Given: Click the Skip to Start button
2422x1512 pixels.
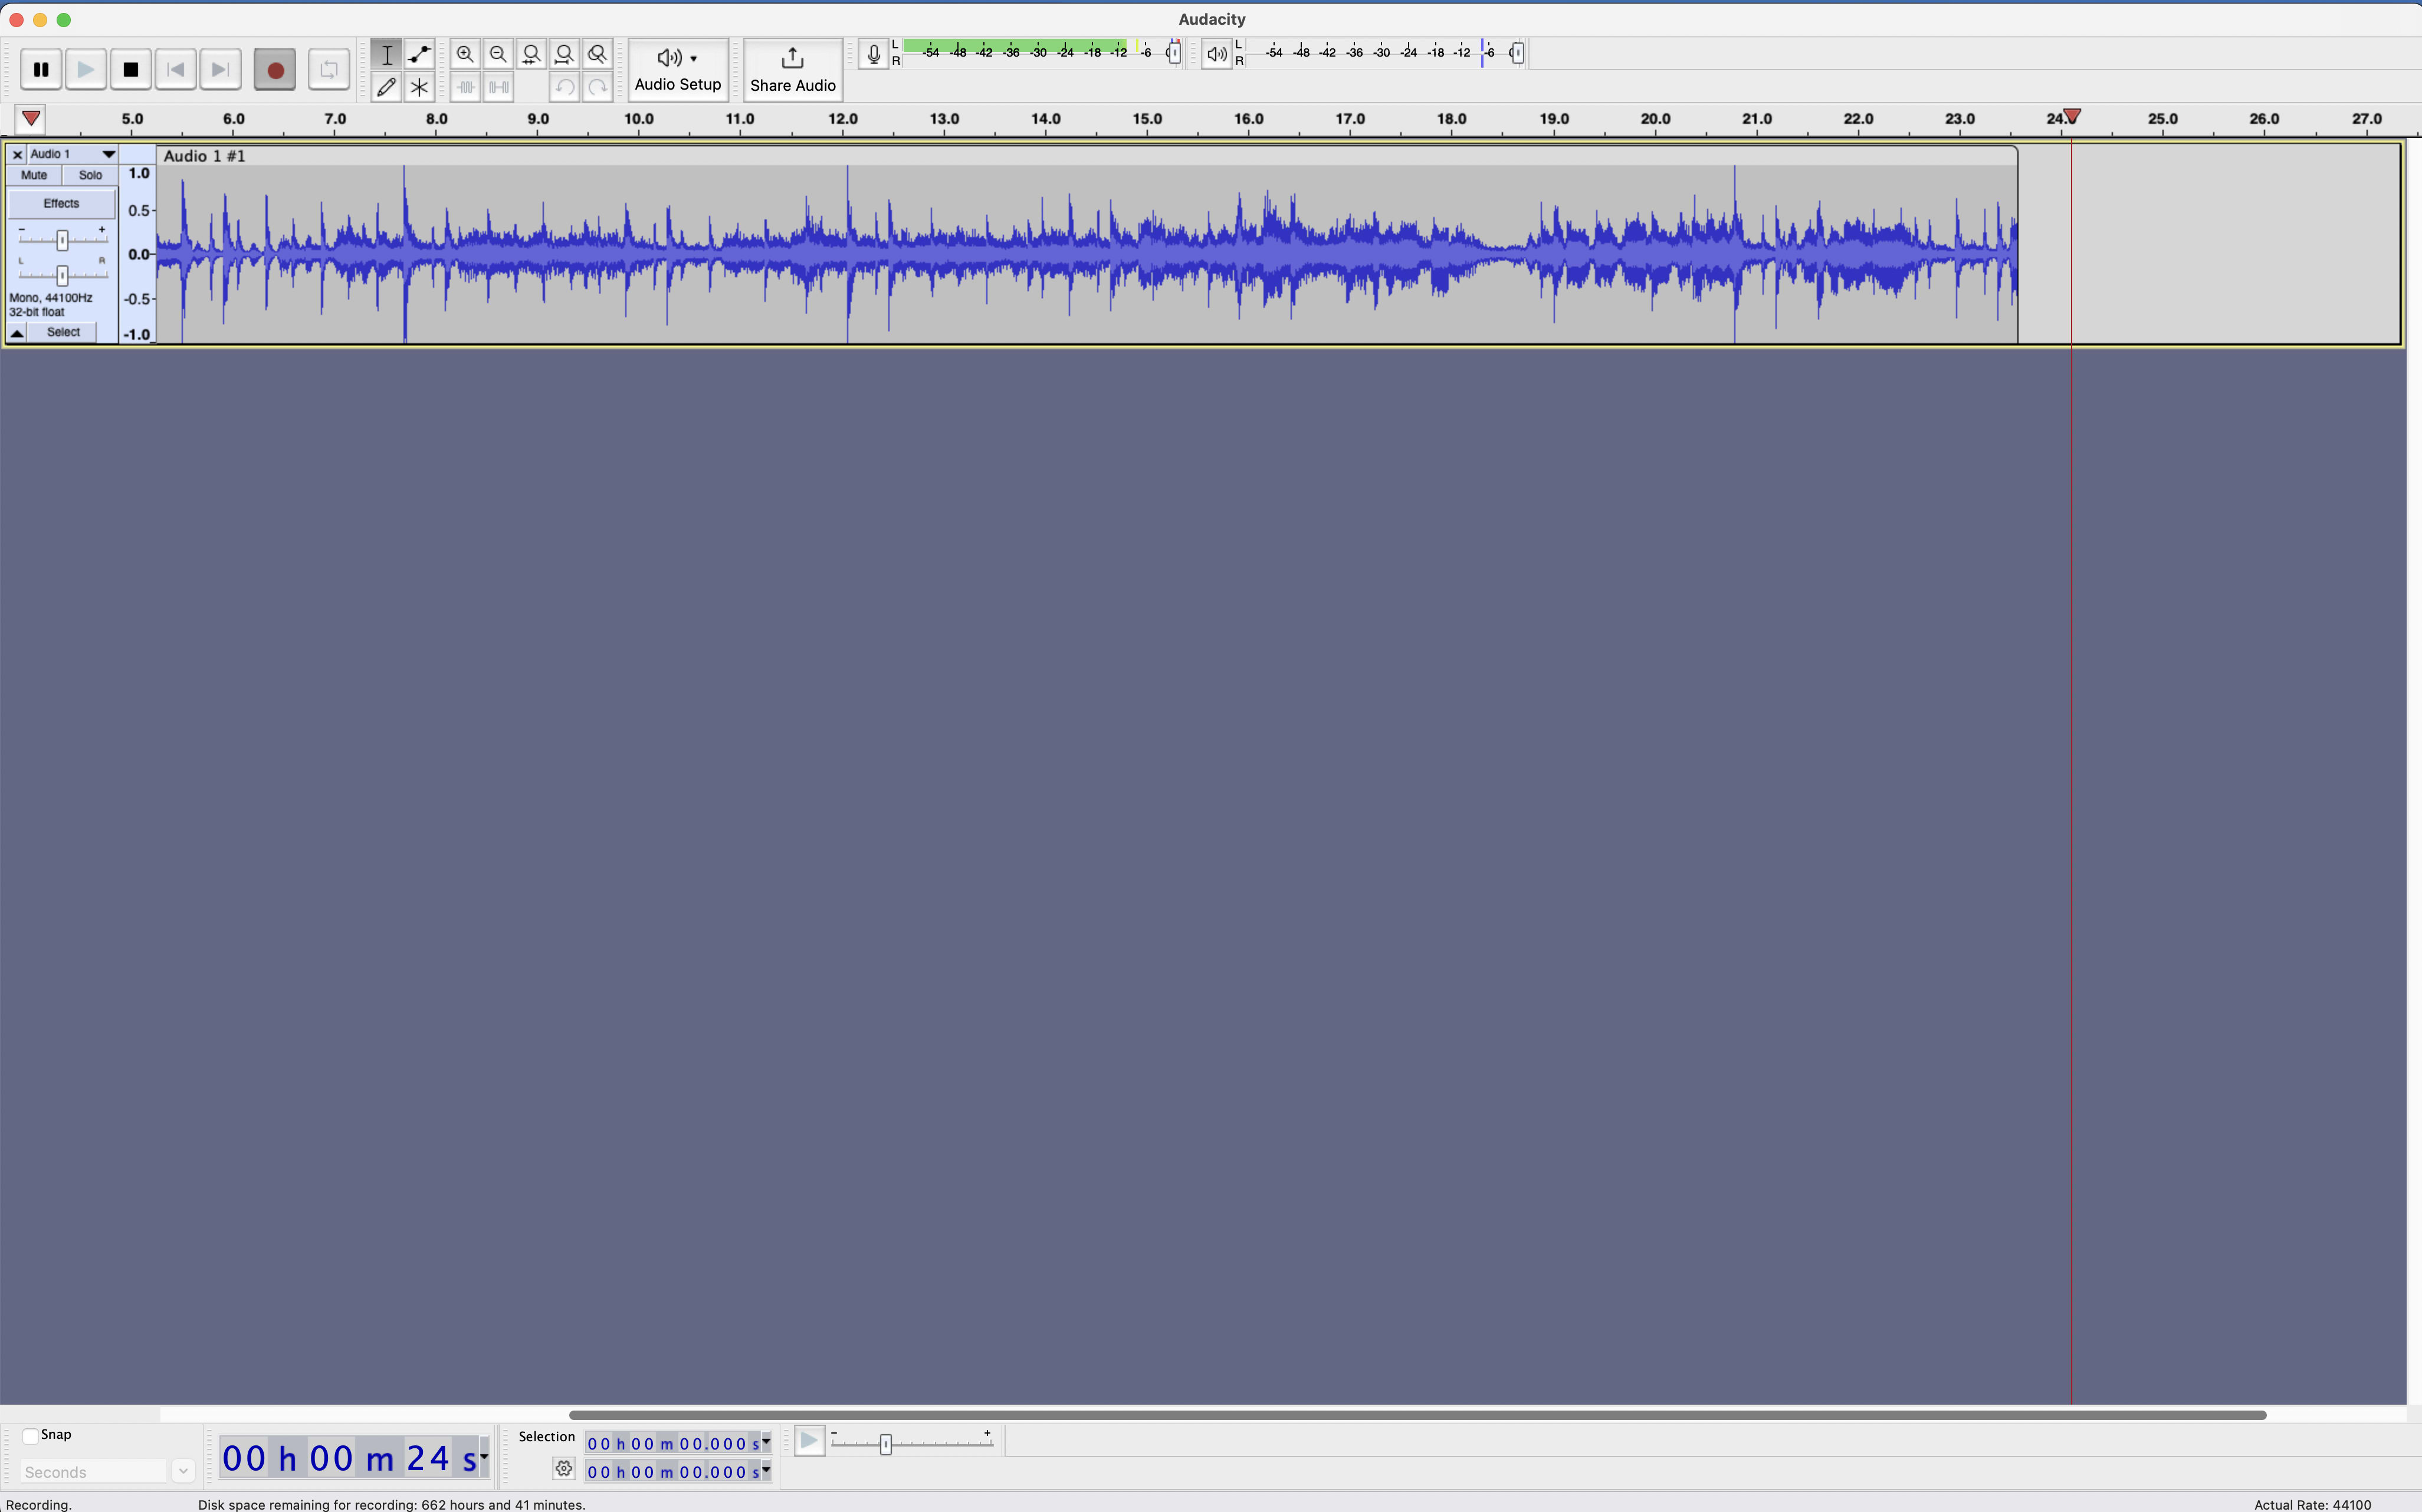Looking at the screenshot, I should [176, 70].
